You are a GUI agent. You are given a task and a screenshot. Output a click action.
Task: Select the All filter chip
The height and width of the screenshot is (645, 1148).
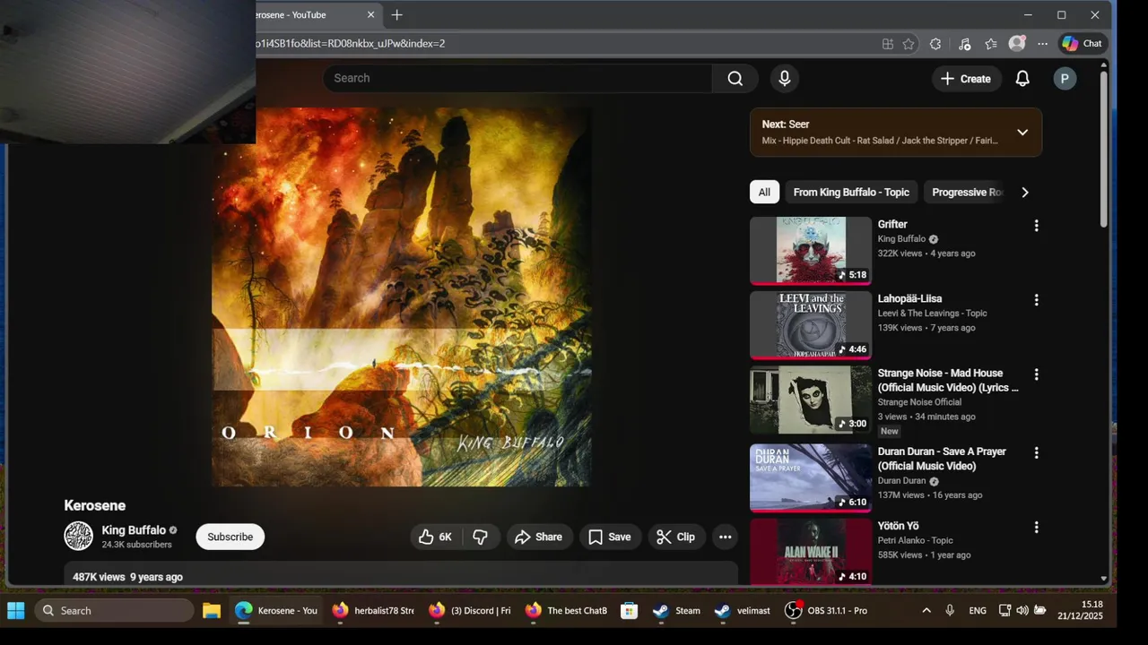point(764,193)
